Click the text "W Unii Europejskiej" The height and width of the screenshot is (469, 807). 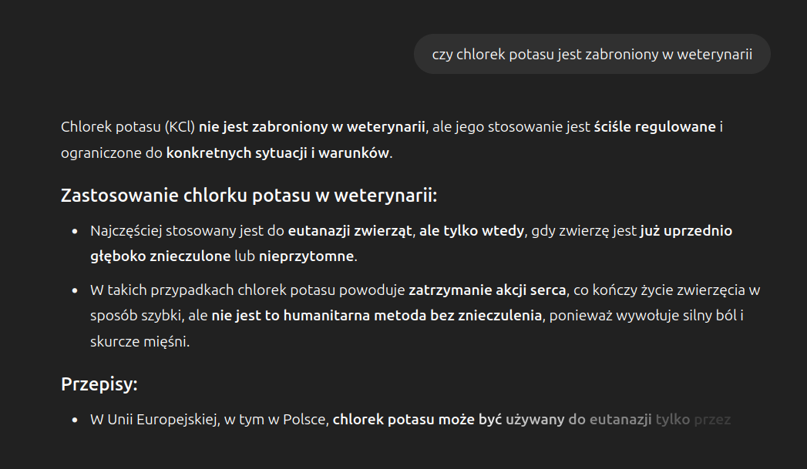153,420
